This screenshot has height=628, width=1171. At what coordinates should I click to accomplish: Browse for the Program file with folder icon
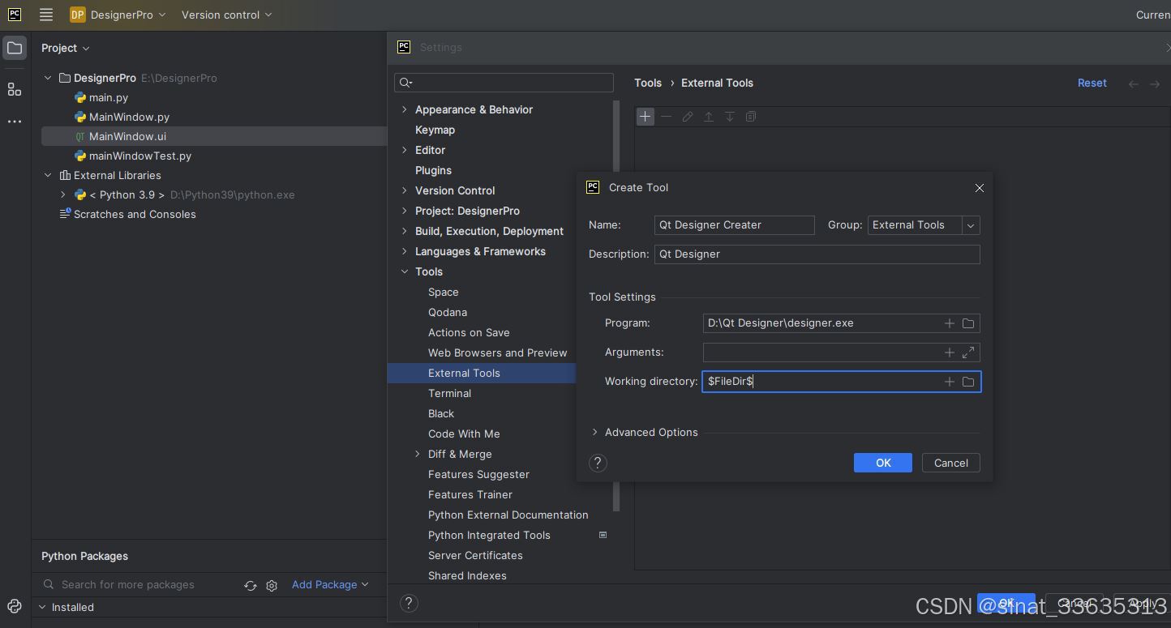click(x=968, y=323)
